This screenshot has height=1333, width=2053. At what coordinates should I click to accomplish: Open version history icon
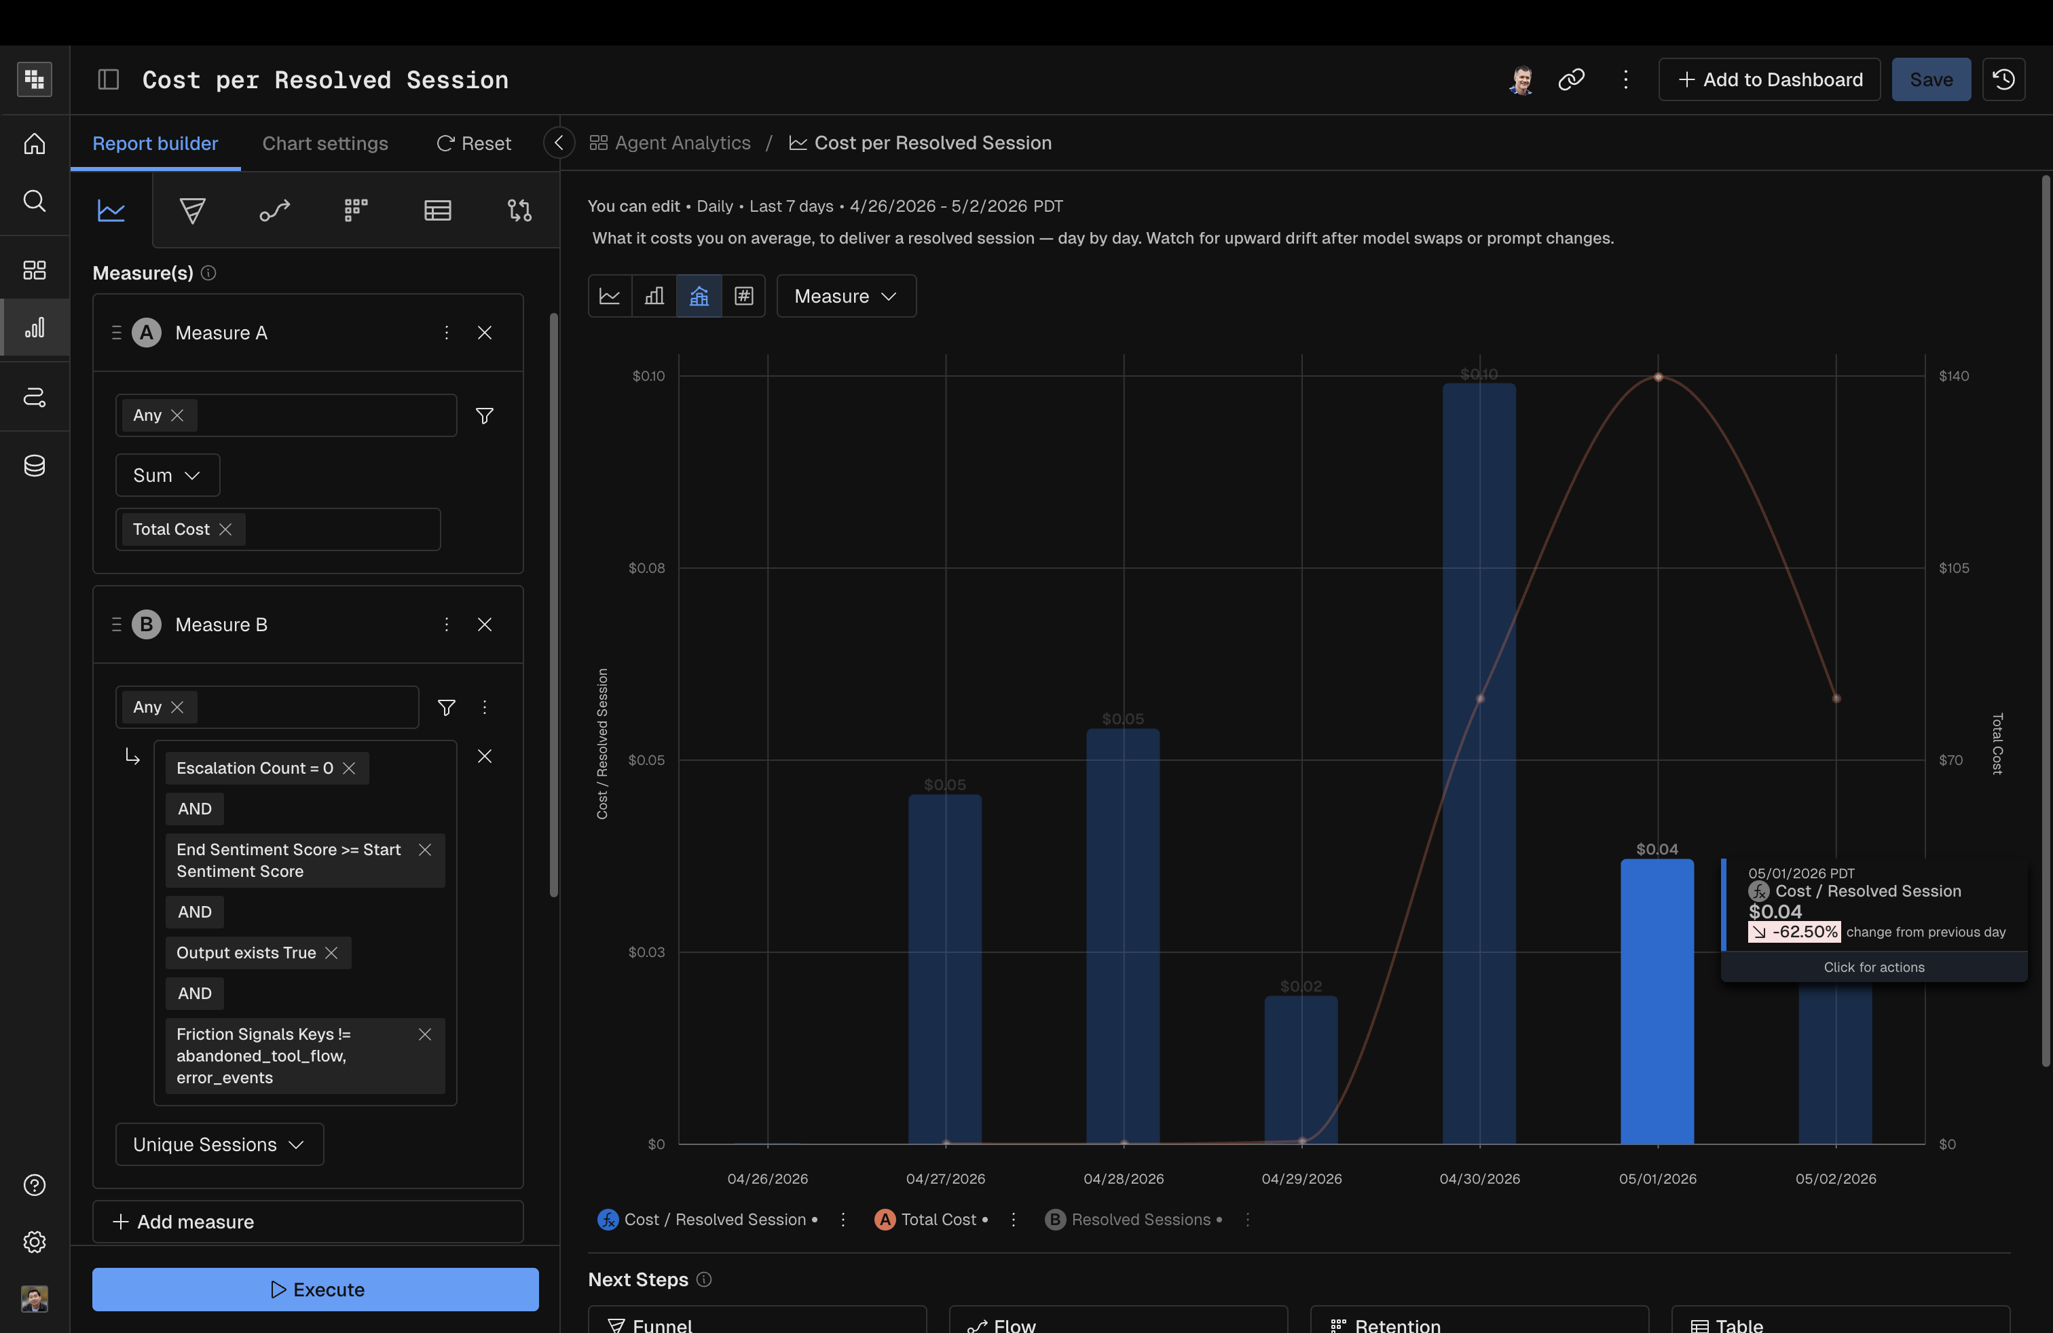[x=2003, y=79]
